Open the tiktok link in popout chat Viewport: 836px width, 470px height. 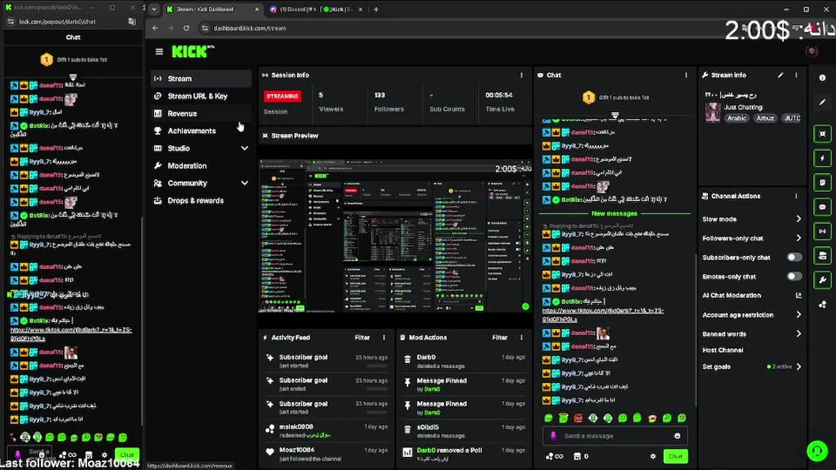pyautogui.click(x=71, y=334)
